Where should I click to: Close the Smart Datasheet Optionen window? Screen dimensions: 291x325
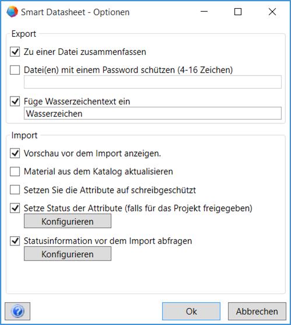tap(272, 12)
